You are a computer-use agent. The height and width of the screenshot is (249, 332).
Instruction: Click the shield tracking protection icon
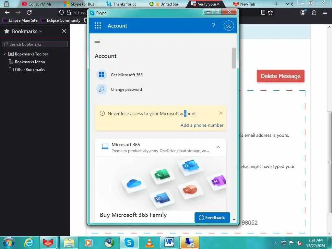61,13
